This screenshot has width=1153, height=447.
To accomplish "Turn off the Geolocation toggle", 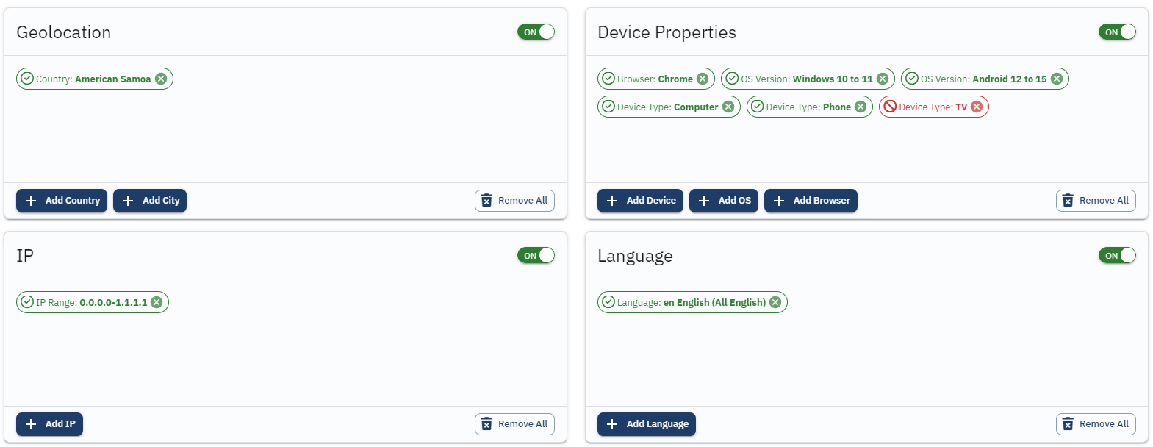I will [536, 32].
